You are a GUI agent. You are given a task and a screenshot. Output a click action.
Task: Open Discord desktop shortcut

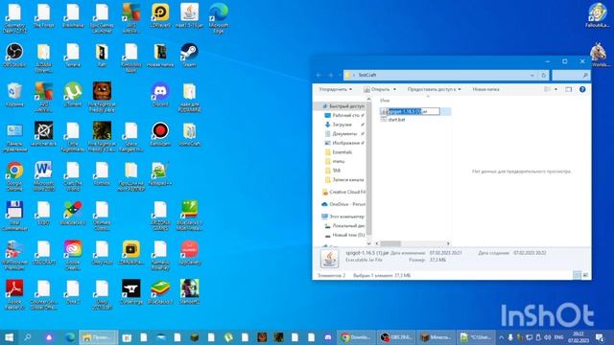(x=160, y=95)
